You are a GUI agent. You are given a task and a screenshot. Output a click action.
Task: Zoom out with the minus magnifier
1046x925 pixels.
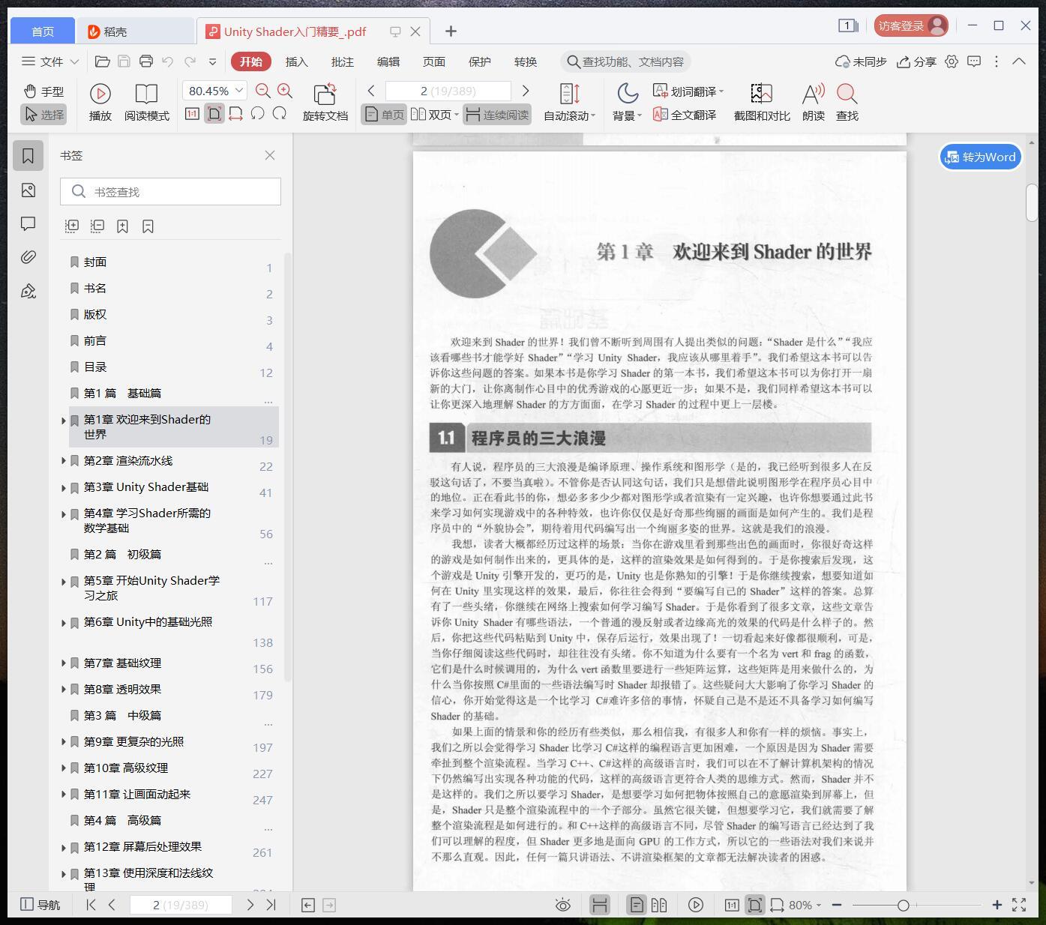[263, 91]
